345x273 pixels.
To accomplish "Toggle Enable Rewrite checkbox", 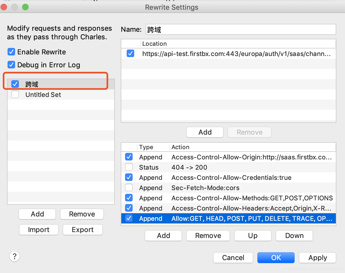I will [11, 52].
